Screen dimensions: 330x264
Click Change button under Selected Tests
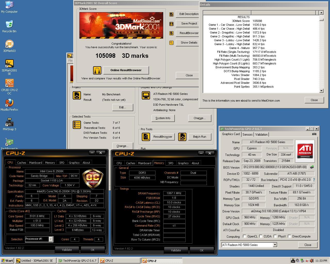point(122,146)
